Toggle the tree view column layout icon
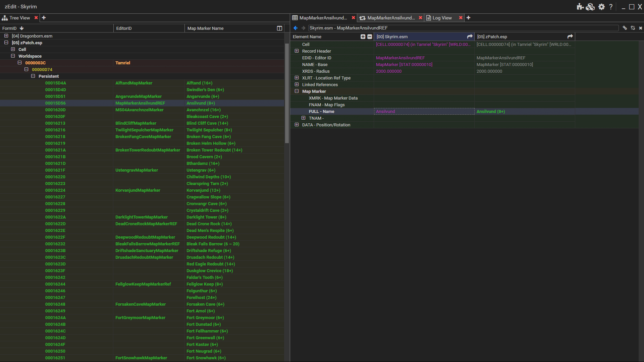Viewport: 644px width, 362px height. pyautogui.click(x=279, y=28)
